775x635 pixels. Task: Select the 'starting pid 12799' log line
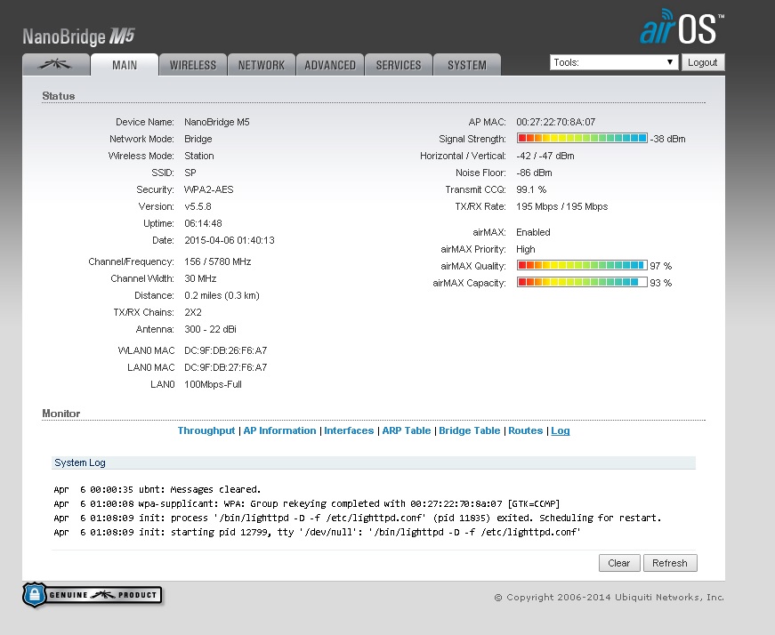(317, 532)
